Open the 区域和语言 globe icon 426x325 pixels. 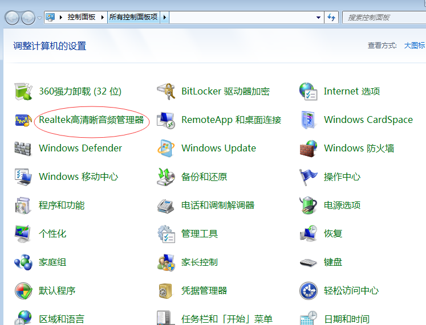point(23,318)
